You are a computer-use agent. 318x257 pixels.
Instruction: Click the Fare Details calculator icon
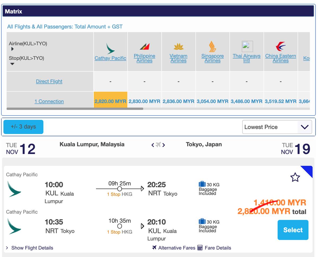(200, 248)
